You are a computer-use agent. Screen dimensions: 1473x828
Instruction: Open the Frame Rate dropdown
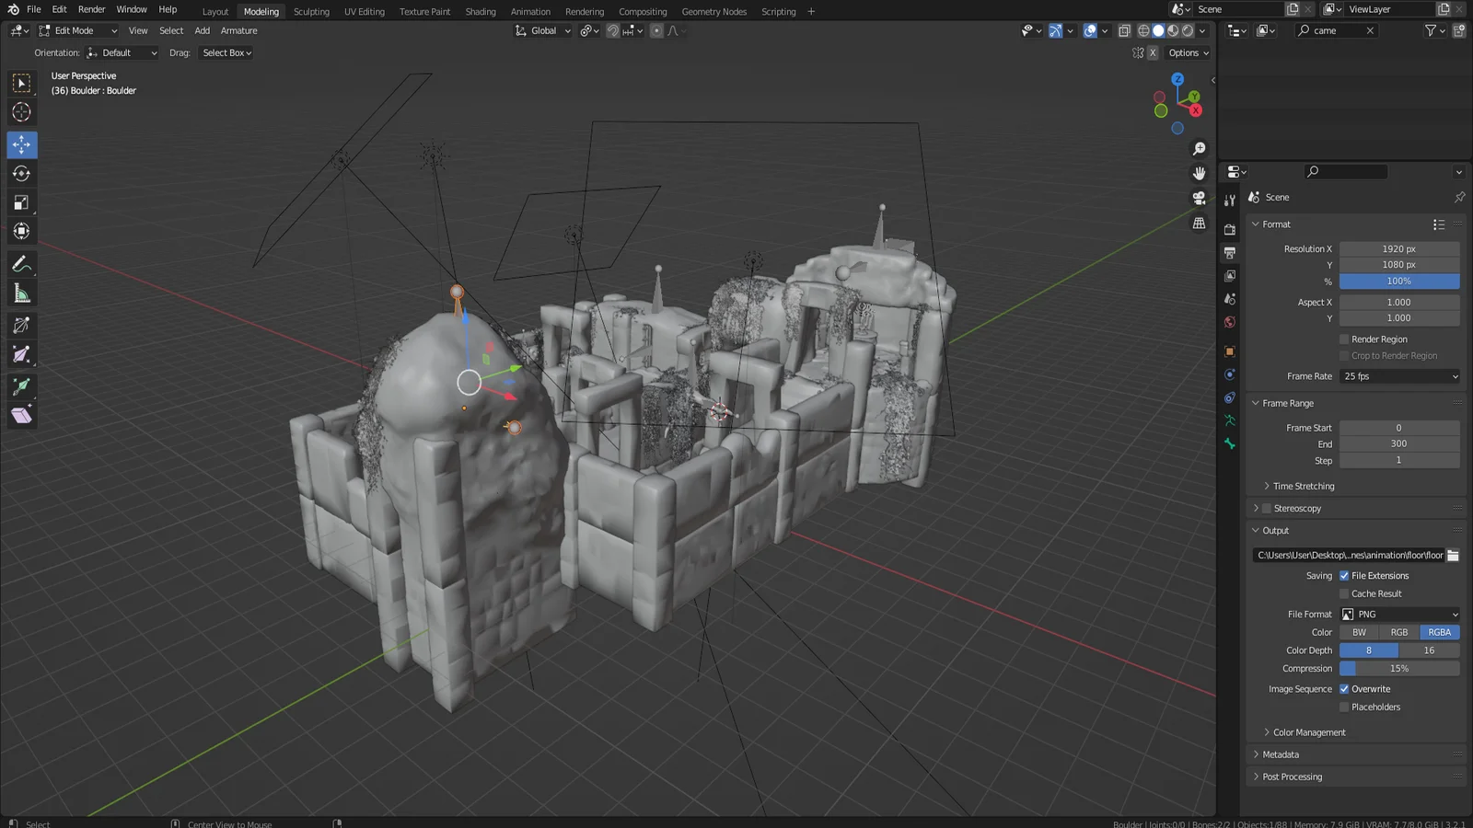coord(1399,376)
